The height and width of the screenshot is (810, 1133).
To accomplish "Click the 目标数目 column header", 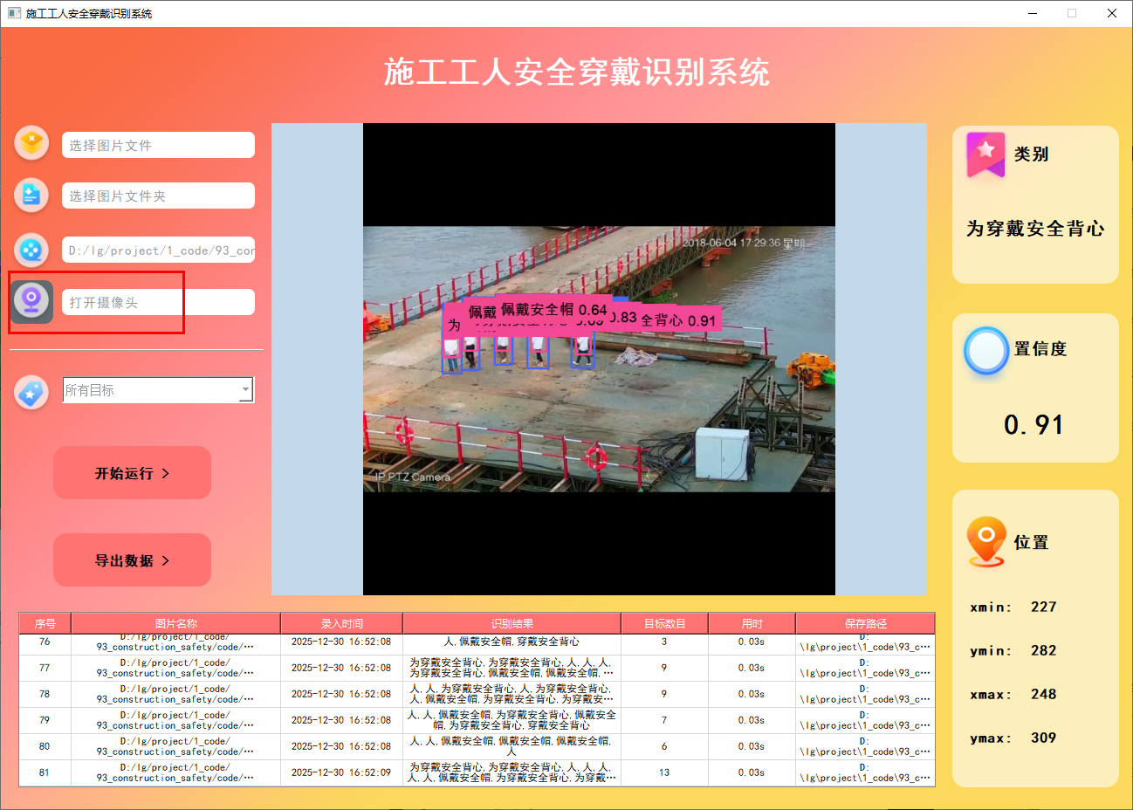I will click(x=664, y=623).
